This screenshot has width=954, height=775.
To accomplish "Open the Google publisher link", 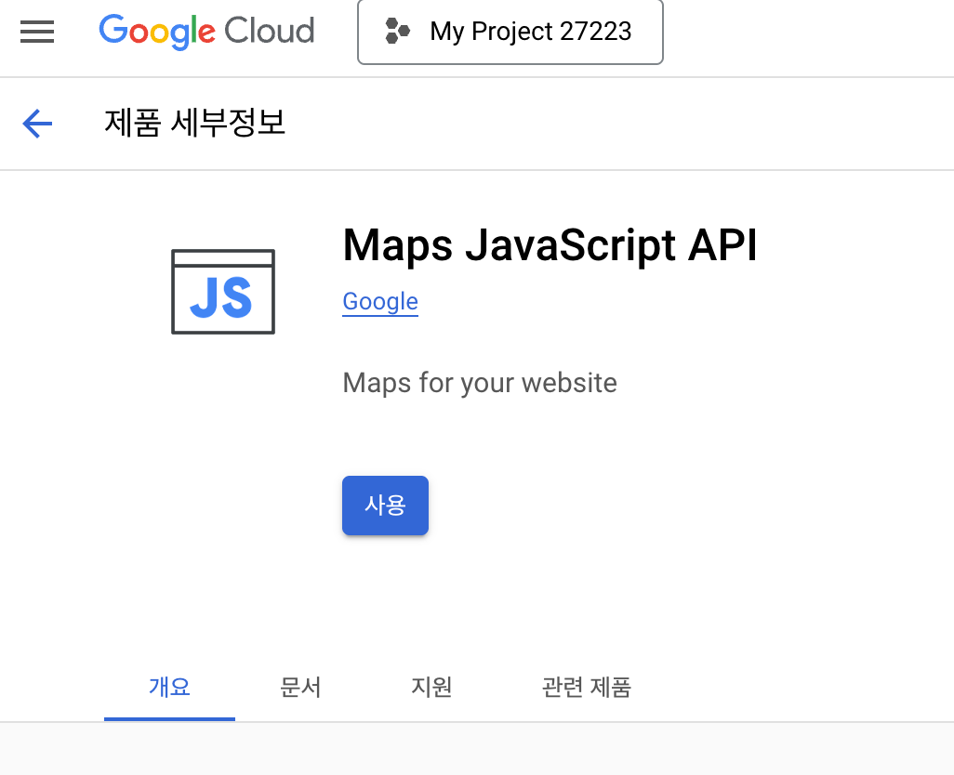I will [380, 301].
